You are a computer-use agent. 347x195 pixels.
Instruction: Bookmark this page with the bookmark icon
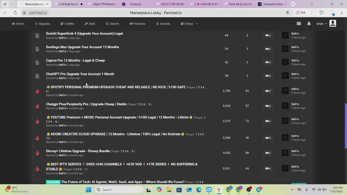click(288, 13)
